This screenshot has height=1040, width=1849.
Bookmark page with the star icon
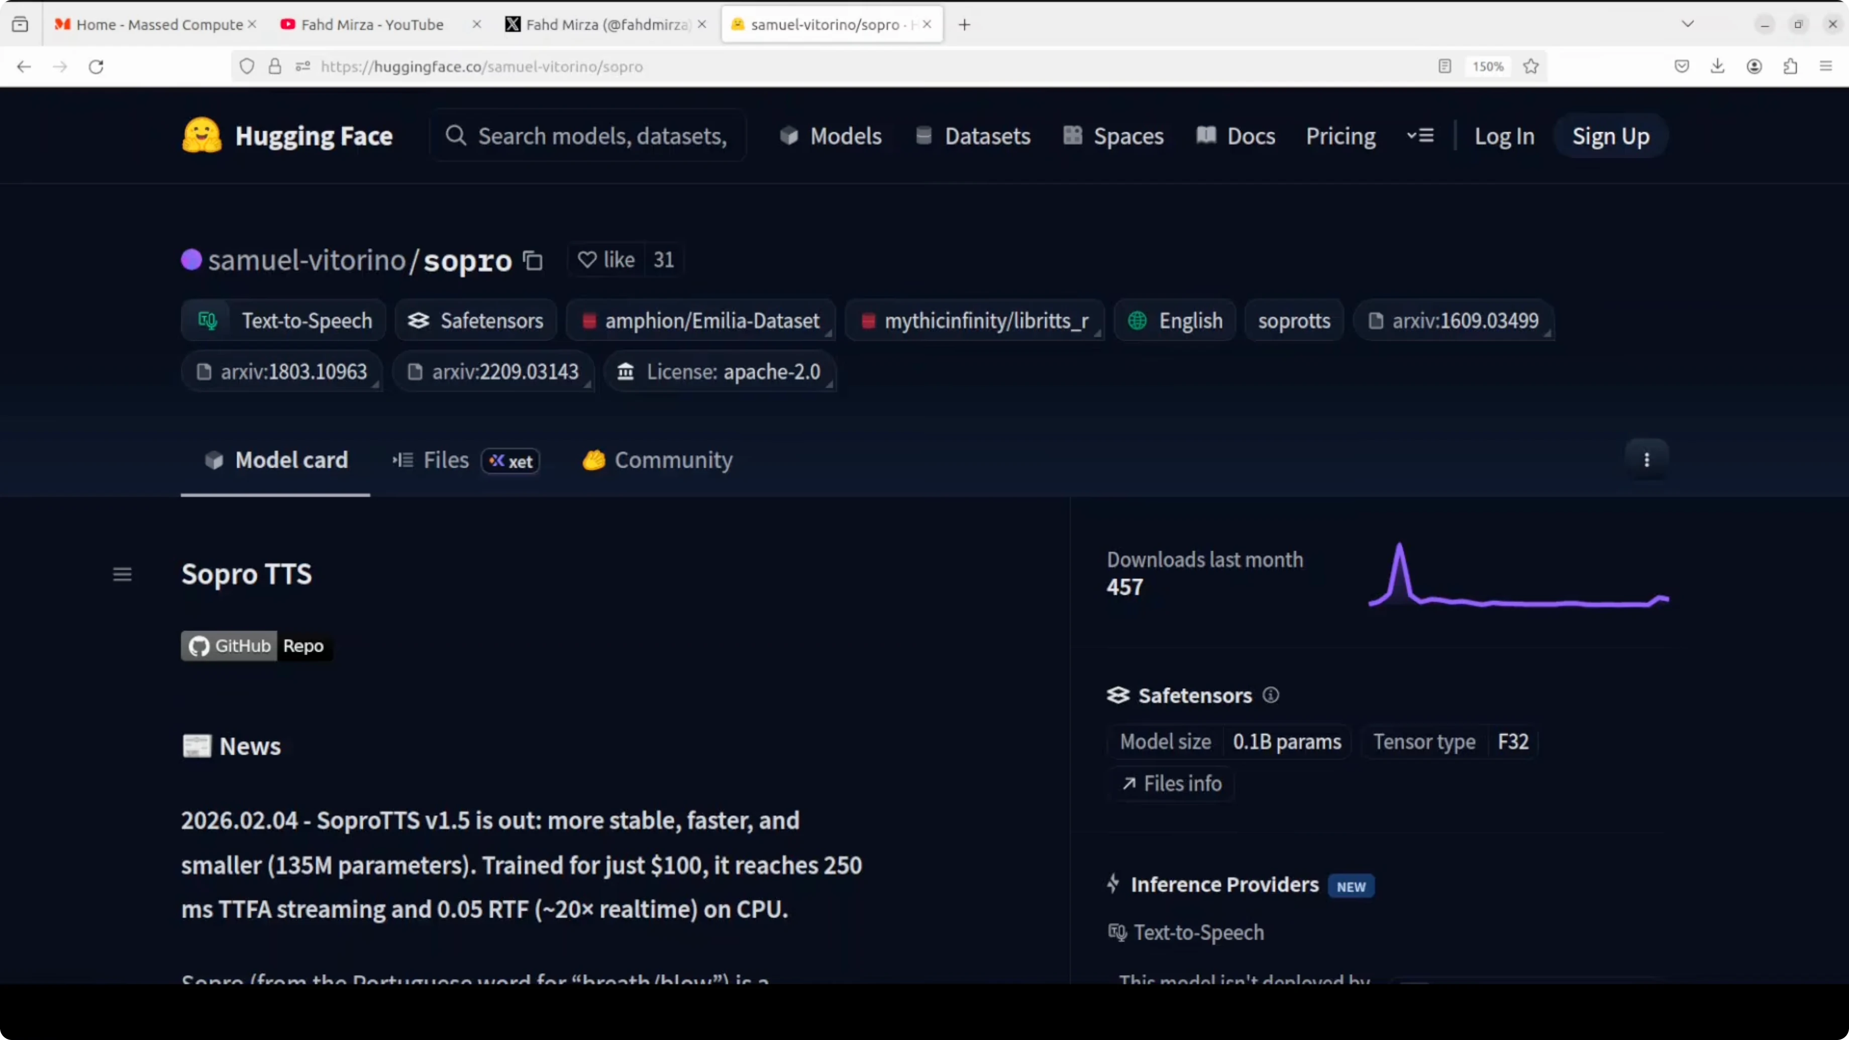[1530, 67]
